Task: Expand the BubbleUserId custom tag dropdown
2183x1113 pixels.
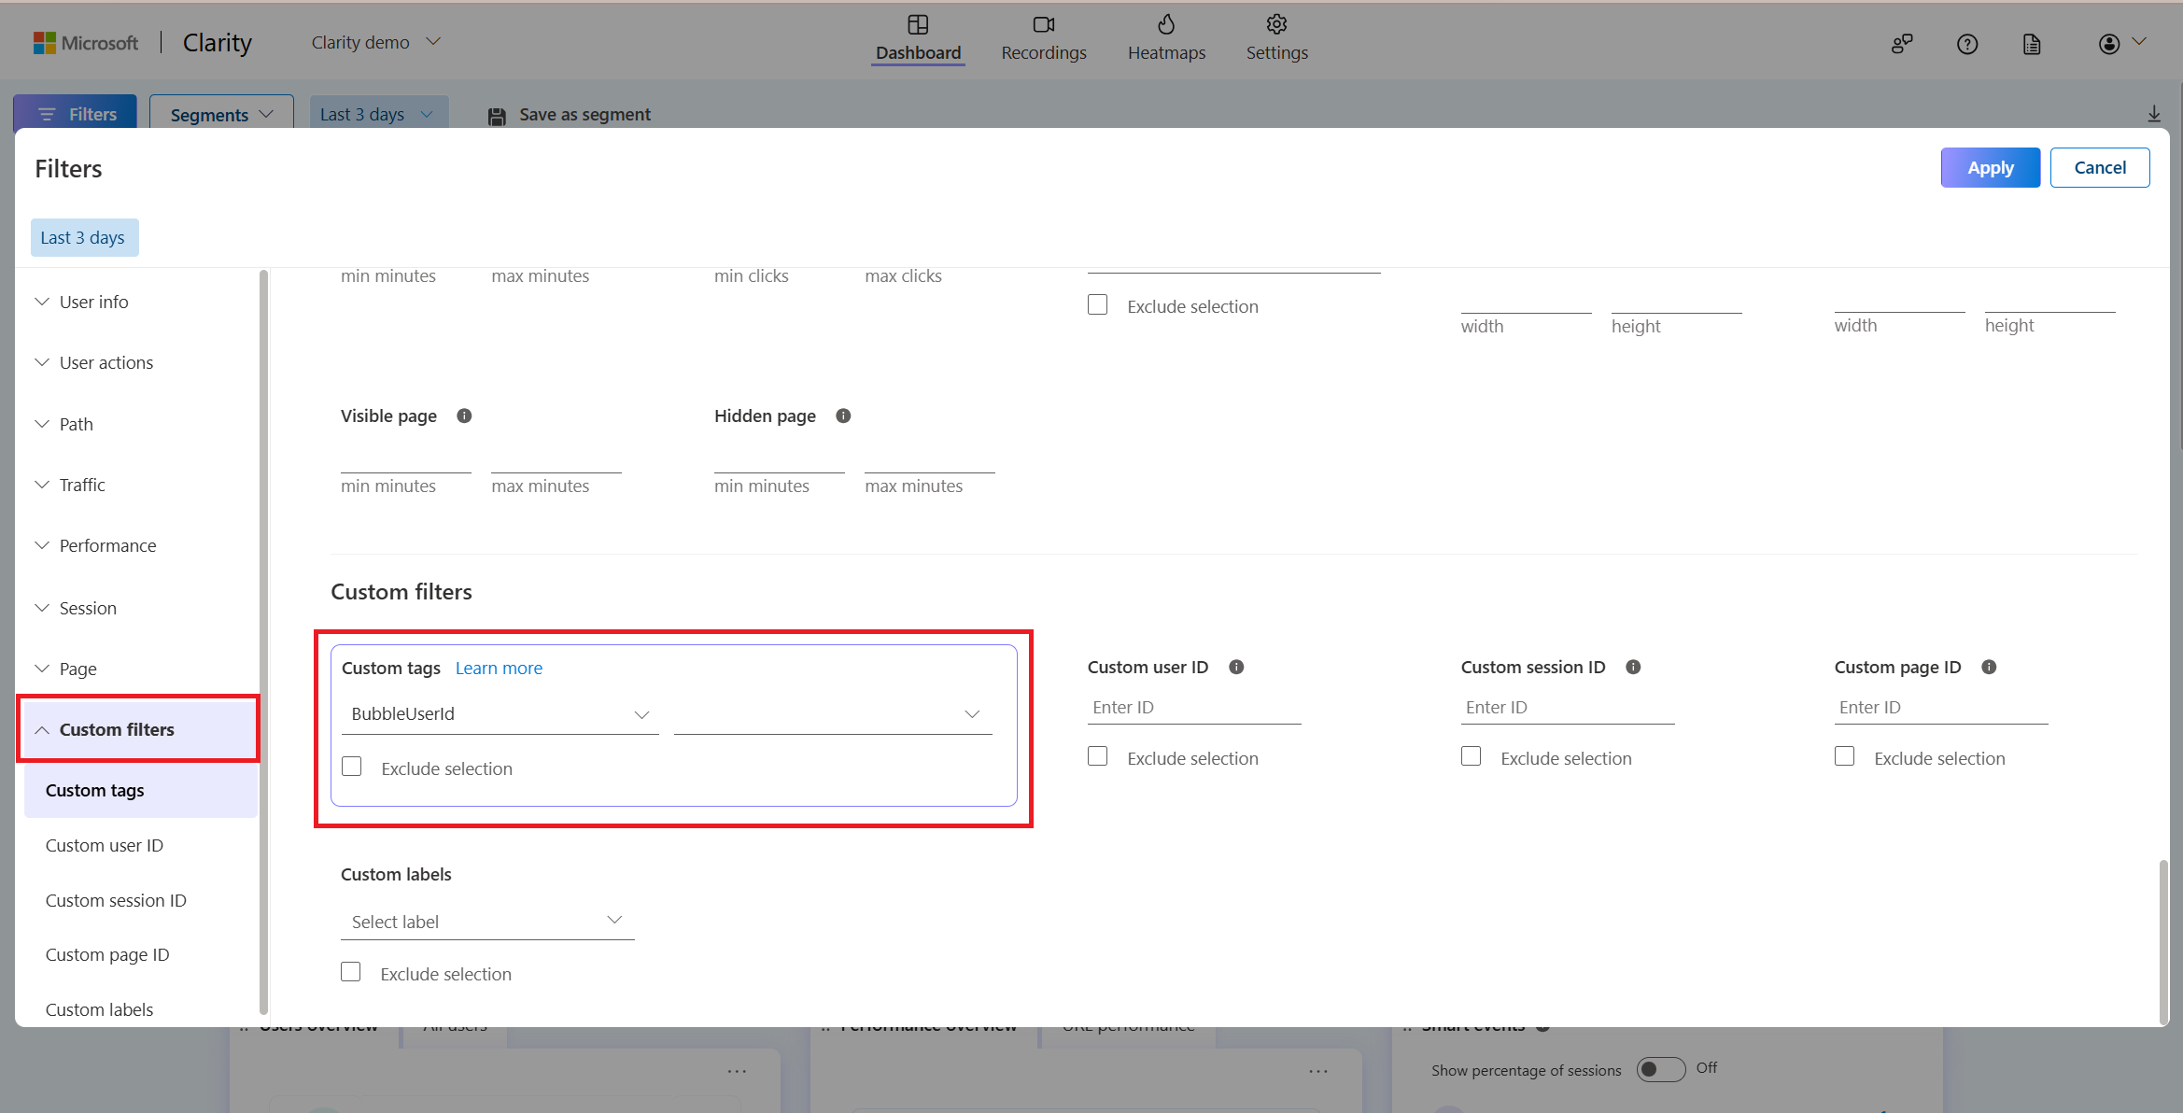Action: (641, 714)
